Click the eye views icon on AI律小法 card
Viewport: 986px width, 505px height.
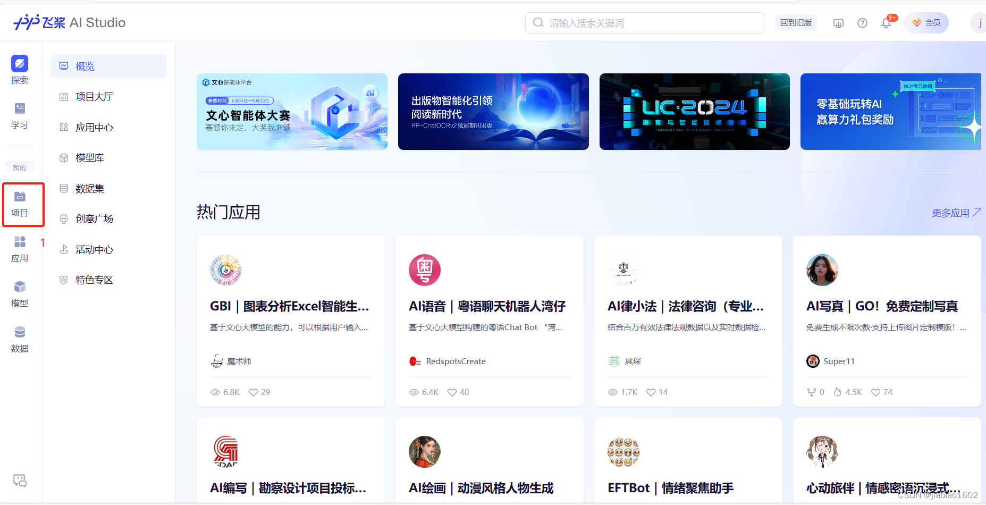coord(613,392)
